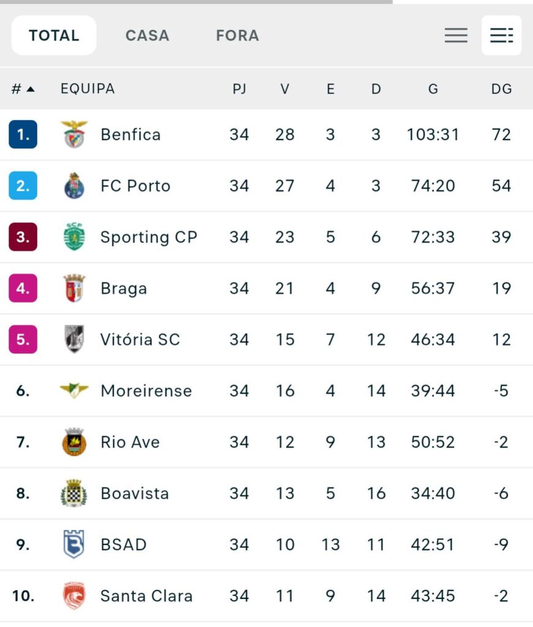Click the Rio Ave club crest
The width and height of the screenshot is (533, 627).
pyautogui.click(x=75, y=442)
